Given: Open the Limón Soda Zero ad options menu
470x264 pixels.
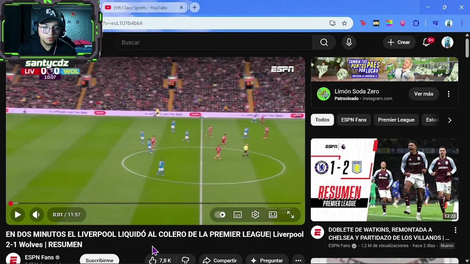Looking at the screenshot, I should point(448,94).
